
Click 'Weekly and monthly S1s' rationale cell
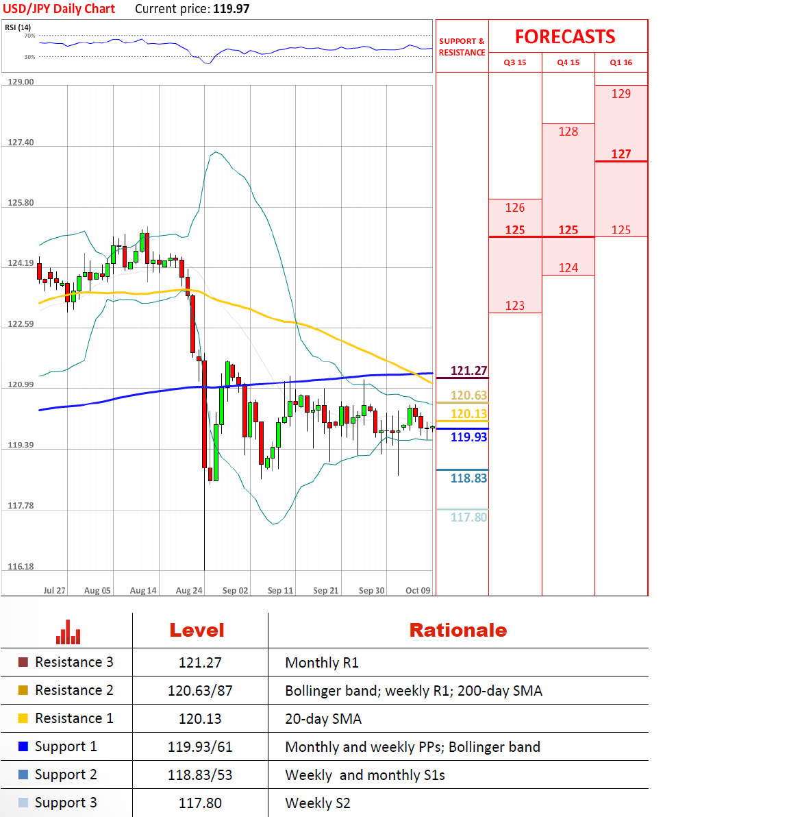[365, 775]
